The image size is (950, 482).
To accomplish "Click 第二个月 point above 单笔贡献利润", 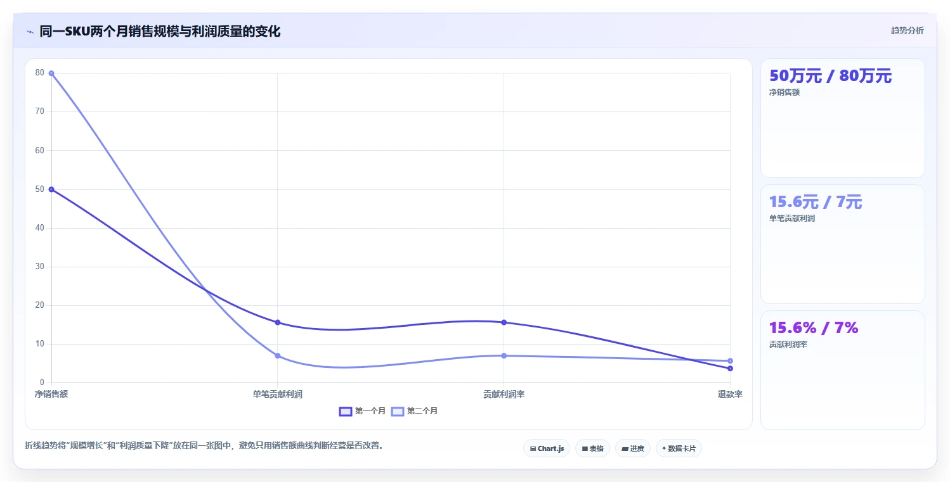I will [x=278, y=355].
